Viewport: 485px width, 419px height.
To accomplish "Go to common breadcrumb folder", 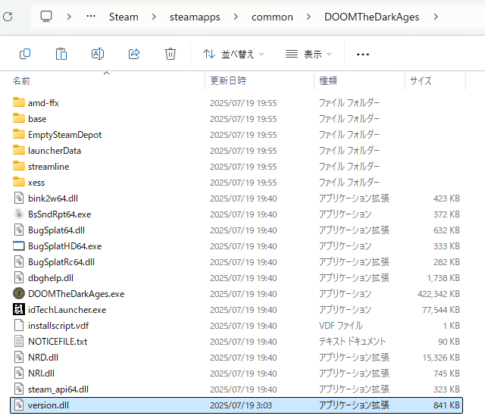I will click(x=272, y=17).
